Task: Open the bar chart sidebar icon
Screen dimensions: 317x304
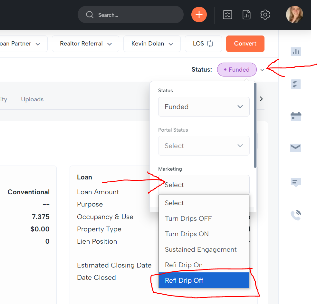Action: coord(296,51)
